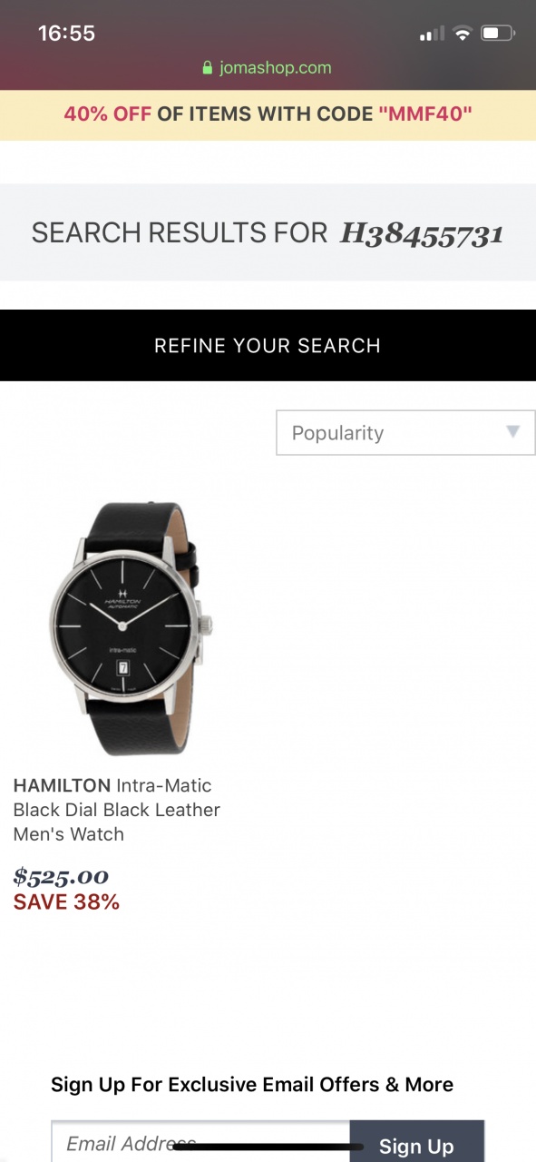Click the SAVE 38% label

pyautogui.click(x=66, y=902)
